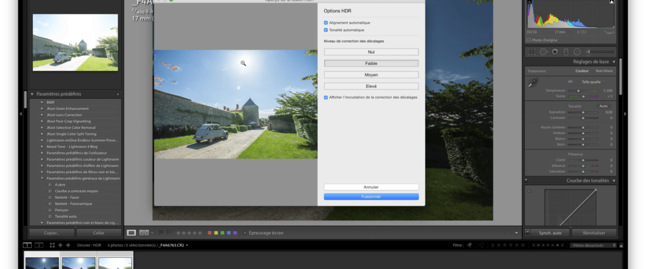The height and width of the screenshot is (269, 646).
Task: Select the Red eye correction tool
Action: coord(555,52)
